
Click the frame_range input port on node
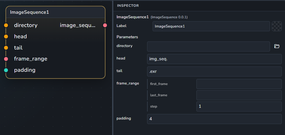[x=6, y=59]
